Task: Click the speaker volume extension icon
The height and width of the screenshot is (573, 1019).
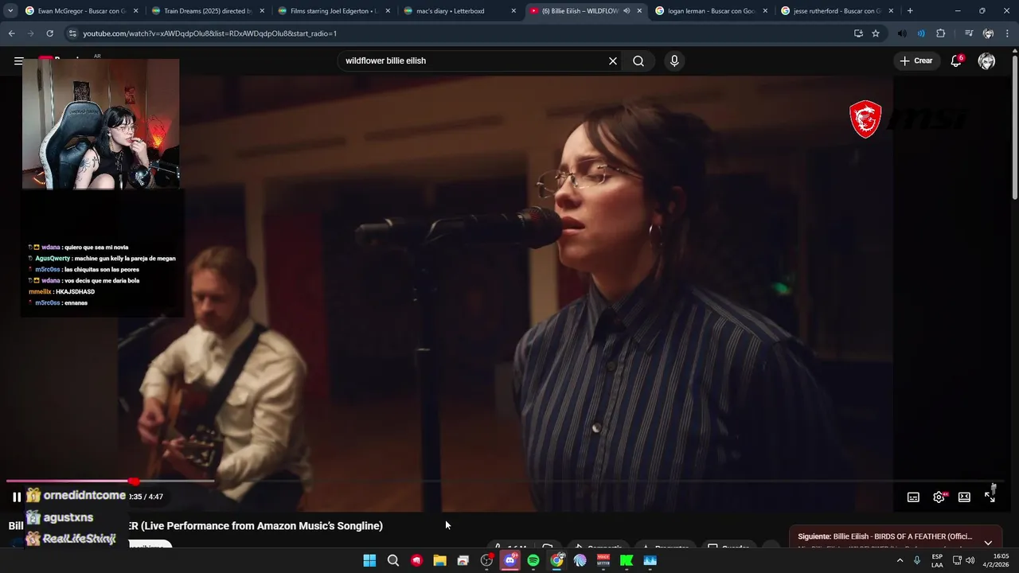Action: tap(902, 33)
